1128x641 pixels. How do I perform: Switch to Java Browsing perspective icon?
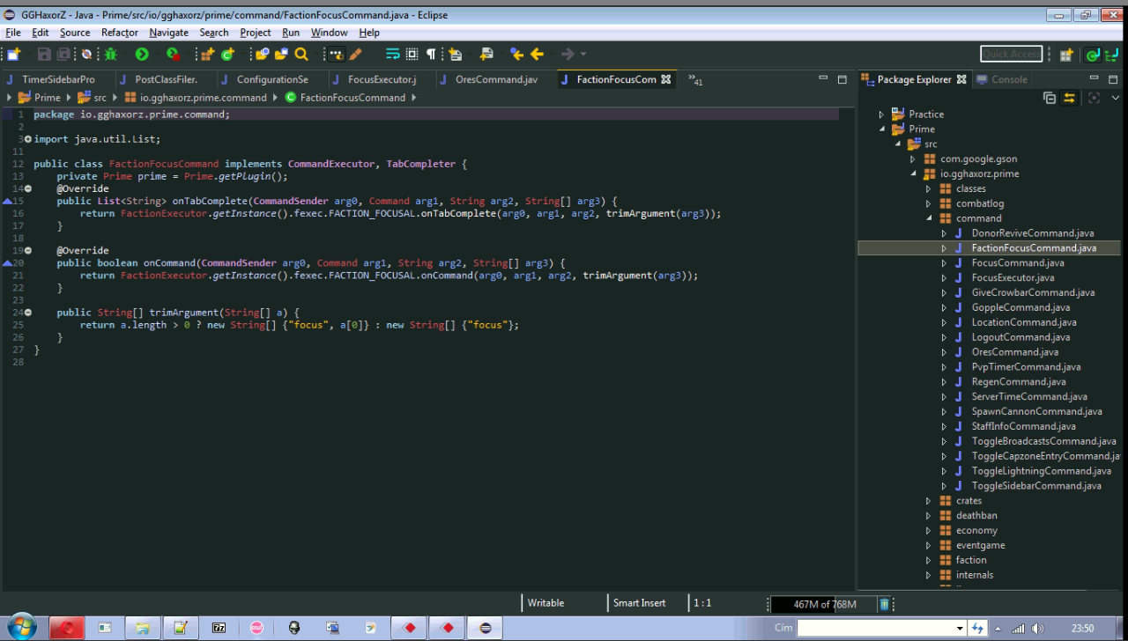point(1111,55)
